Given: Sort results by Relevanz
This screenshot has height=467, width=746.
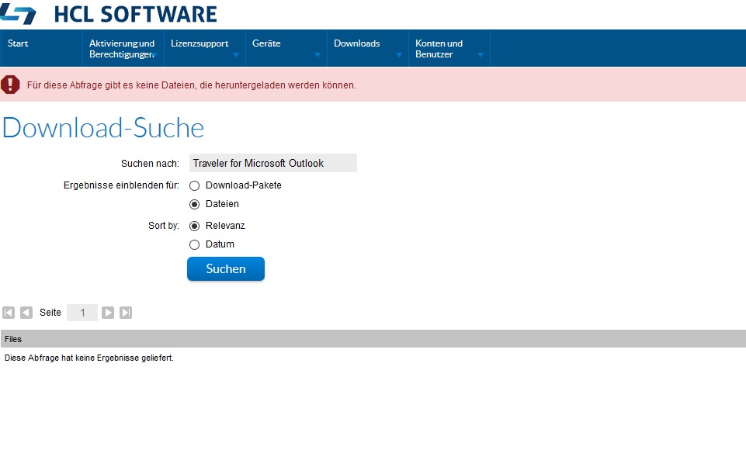Looking at the screenshot, I should coord(195,226).
